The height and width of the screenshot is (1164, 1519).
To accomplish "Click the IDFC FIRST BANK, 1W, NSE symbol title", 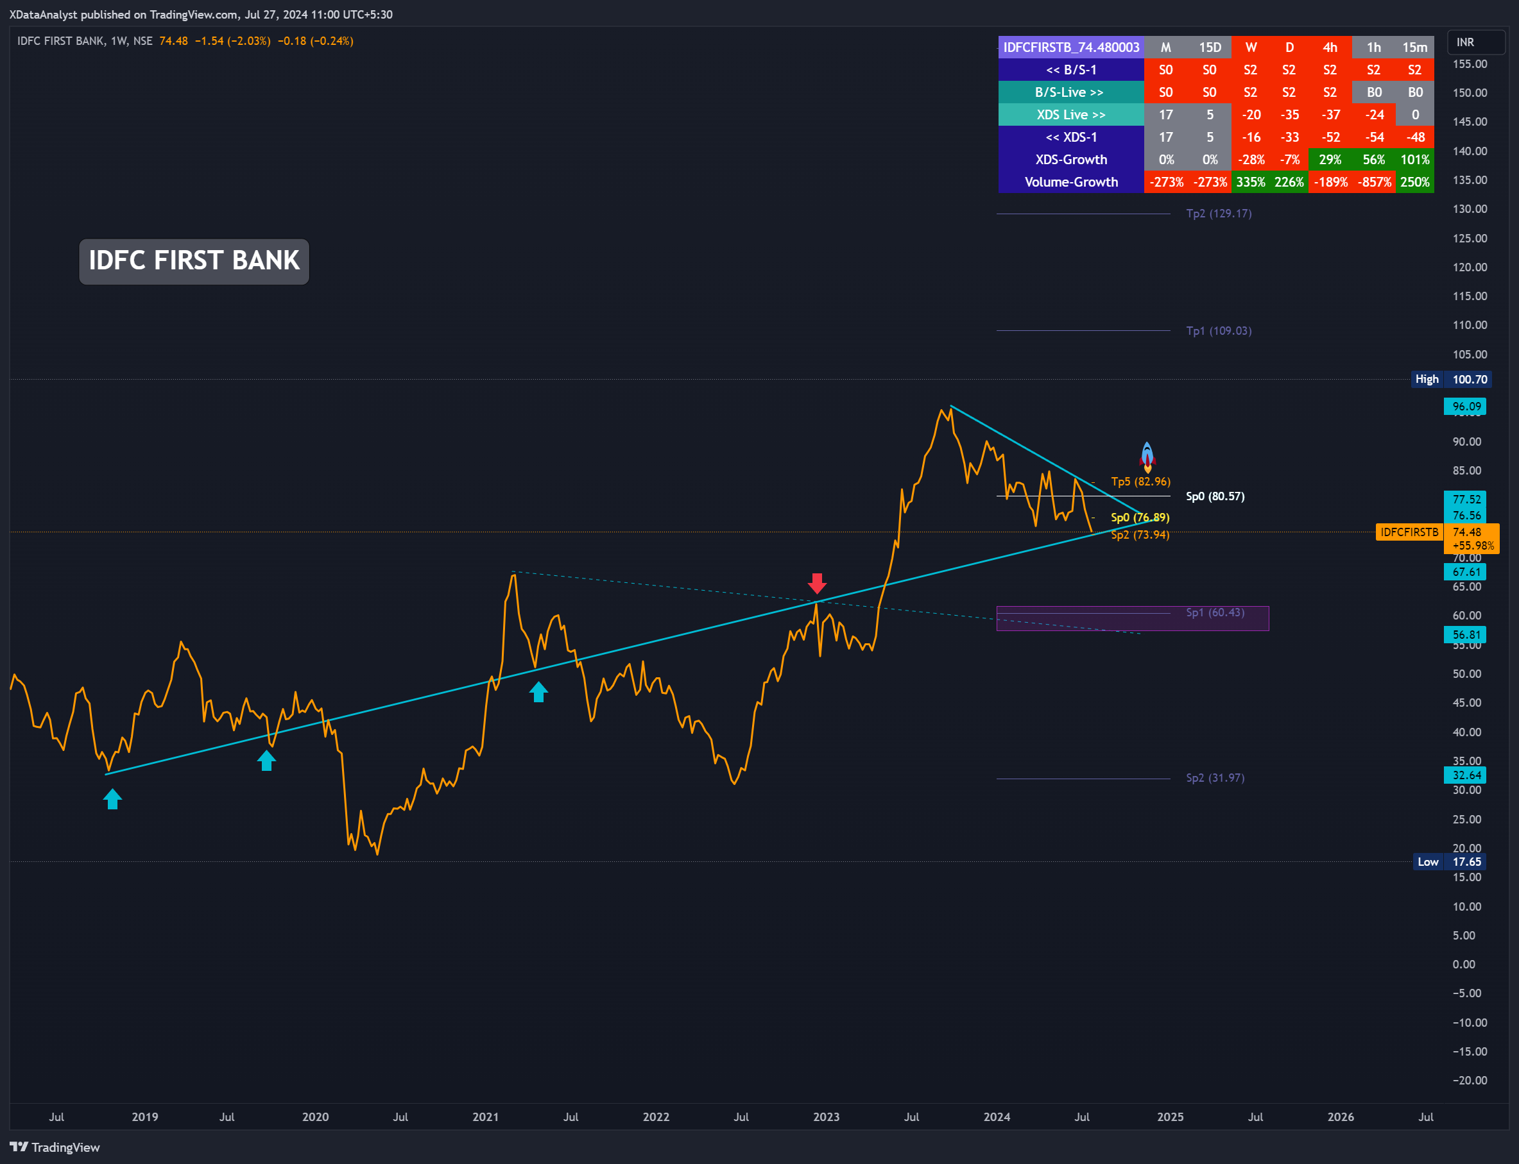I will tap(85, 41).
